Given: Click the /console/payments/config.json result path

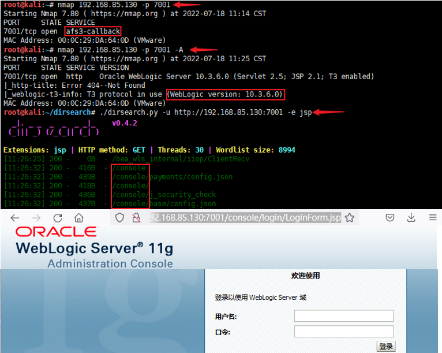Looking at the screenshot, I should [172, 177].
